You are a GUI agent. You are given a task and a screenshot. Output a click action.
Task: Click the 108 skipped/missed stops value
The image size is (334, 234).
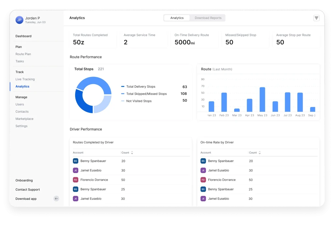click(x=184, y=94)
